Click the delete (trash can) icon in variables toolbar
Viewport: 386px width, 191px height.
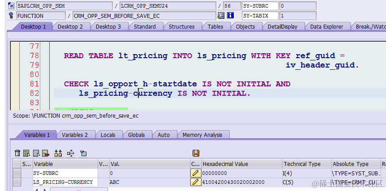tap(17, 153)
